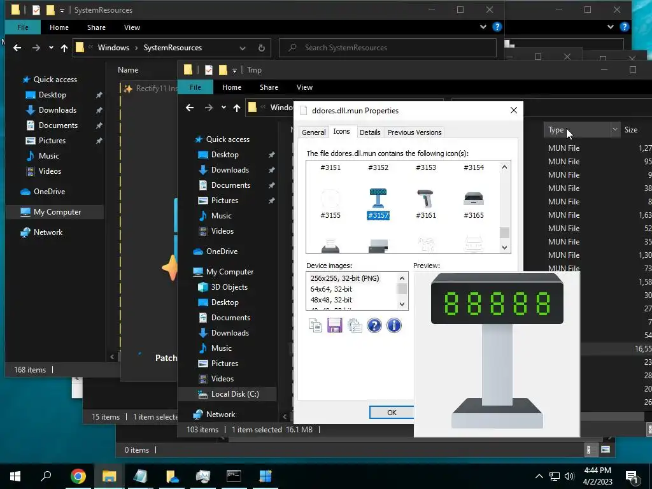The height and width of the screenshot is (489, 652).
Task: Open the Windows Start menu
Action: click(15, 476)
